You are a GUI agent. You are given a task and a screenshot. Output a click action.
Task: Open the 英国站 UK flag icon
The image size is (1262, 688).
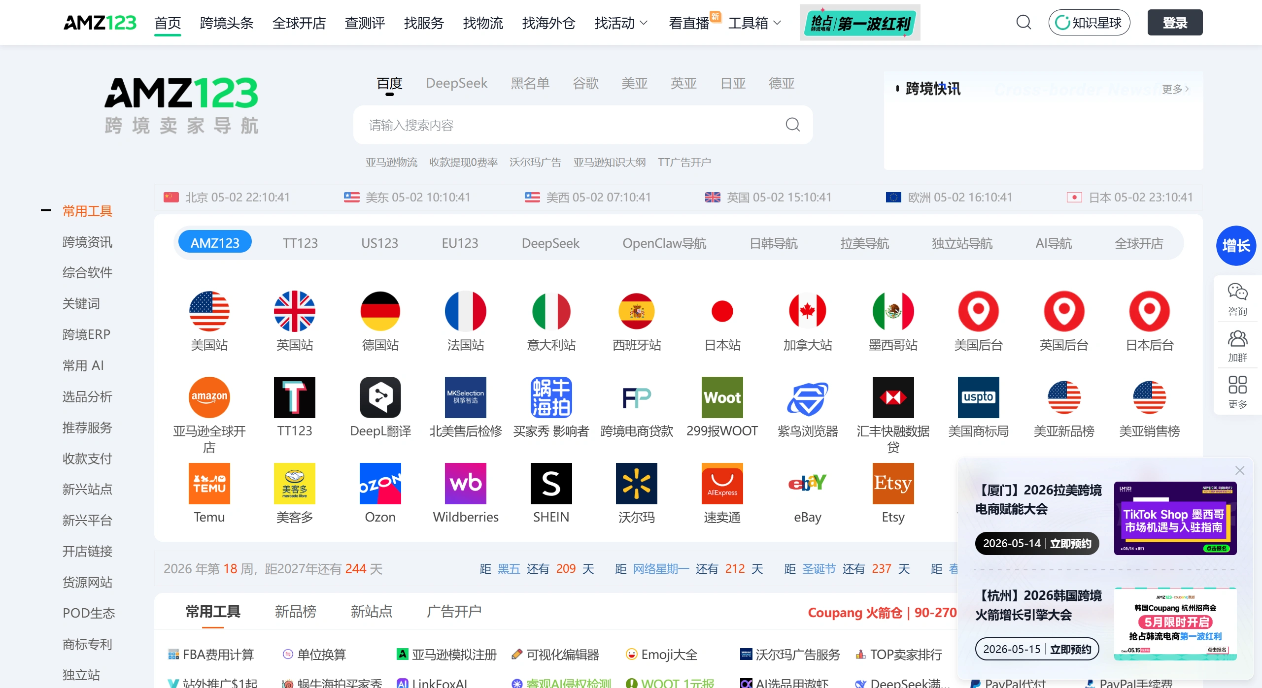point(295,311)
